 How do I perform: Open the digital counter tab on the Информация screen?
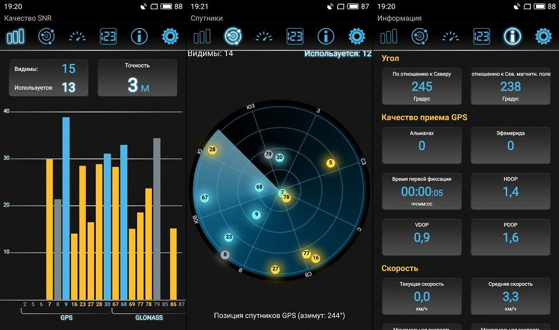tap(482, 36)
